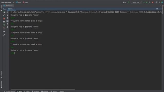Rerun Main from the Run panel
The height and width of the screenshot is (92, 164).
[4, 12]
